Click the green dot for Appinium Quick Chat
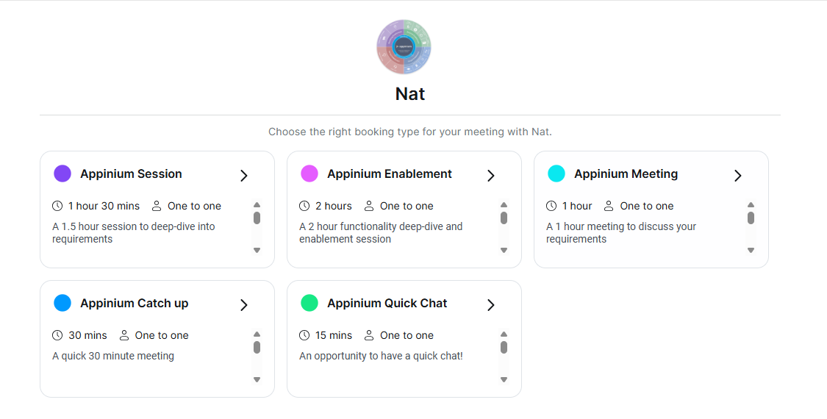827x419 pixels. click(309, 303)
